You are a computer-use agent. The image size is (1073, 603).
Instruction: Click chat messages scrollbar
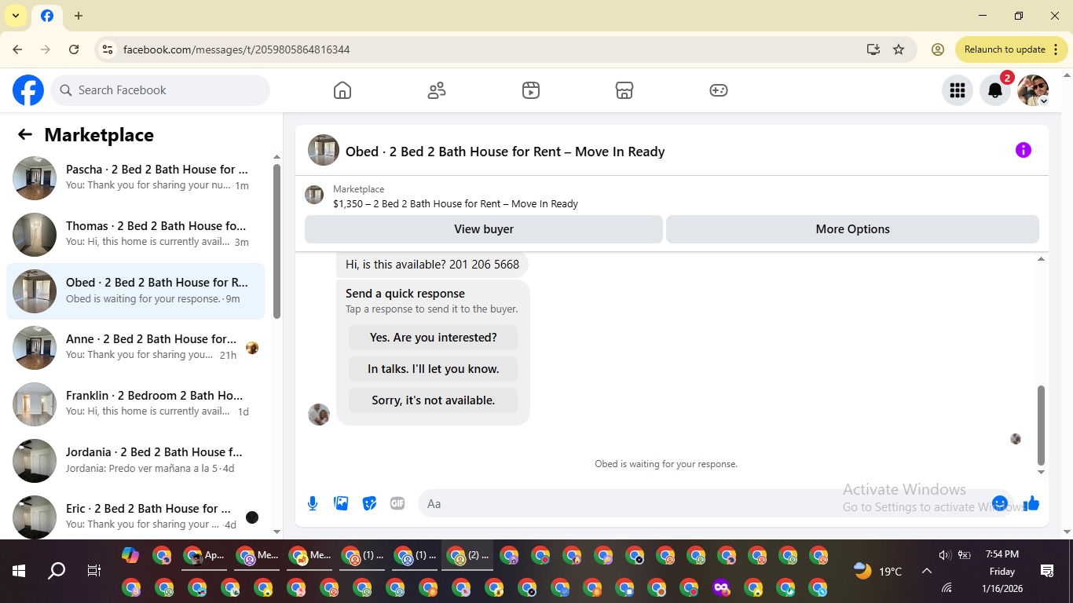click(x=1042, y=426)
